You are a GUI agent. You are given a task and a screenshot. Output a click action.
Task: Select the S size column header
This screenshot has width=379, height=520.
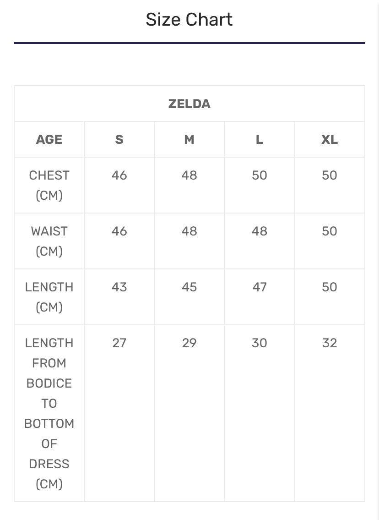(119, 140)
